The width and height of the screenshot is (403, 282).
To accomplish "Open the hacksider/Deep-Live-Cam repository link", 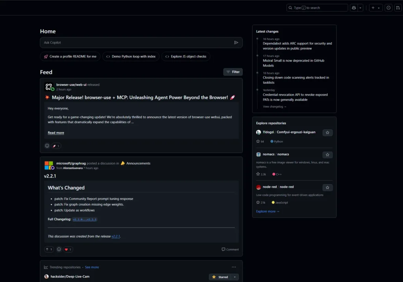I will coord(70,276).
